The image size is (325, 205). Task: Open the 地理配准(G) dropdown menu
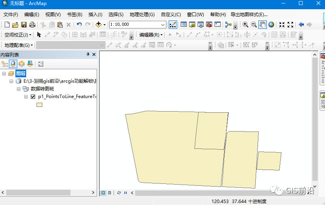(x=18, y=45)
